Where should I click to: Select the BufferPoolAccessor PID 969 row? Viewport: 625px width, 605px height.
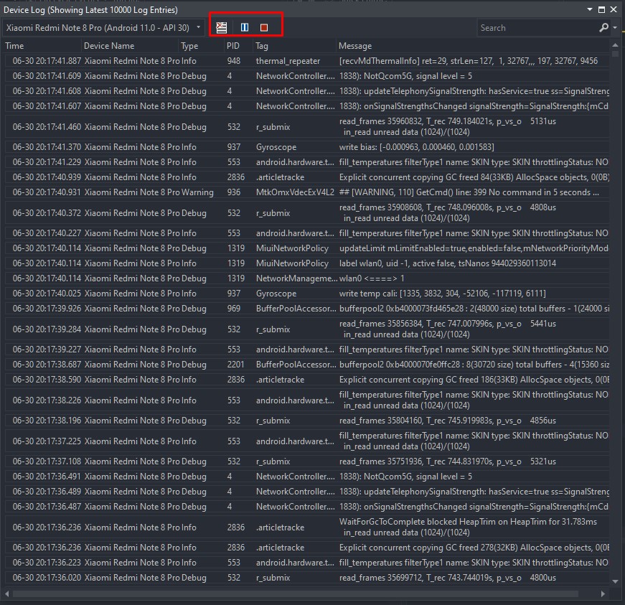(x=307, y=309)
